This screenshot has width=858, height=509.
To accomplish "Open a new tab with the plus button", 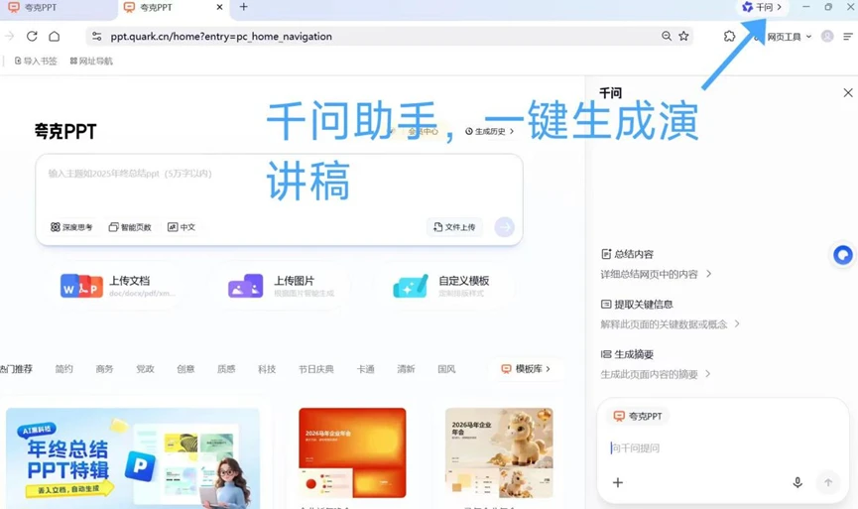I will 243,7.
